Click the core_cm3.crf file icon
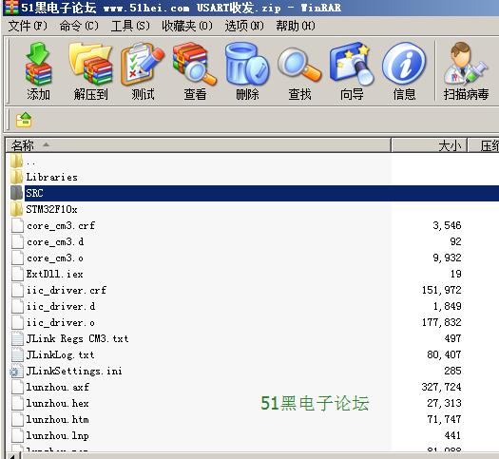 (17, 225)
